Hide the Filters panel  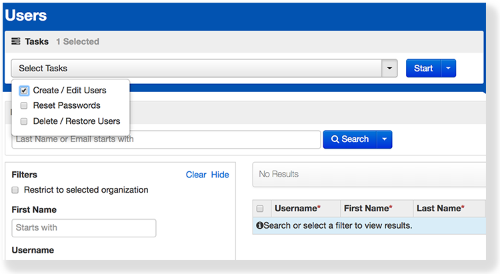click(220, 175)
